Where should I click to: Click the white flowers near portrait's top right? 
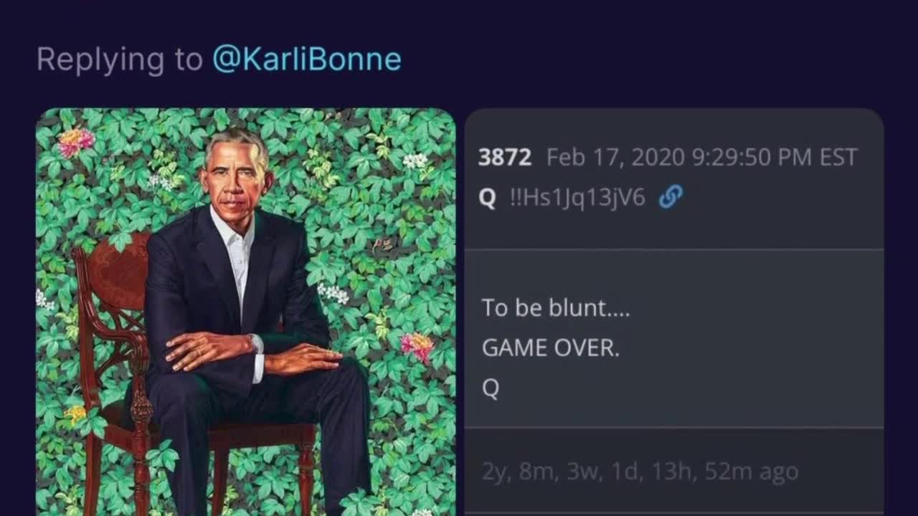415,161
